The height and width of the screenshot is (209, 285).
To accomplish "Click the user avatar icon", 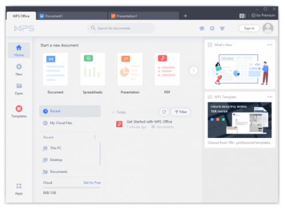I will [268, 28].
